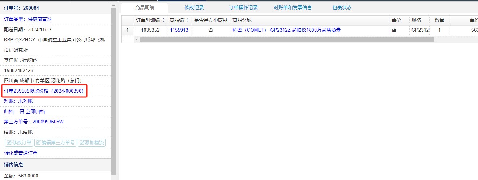478x180 pixels.
Task: Click the 订单类型: 供应商直发 link
Action: point(28,19)
